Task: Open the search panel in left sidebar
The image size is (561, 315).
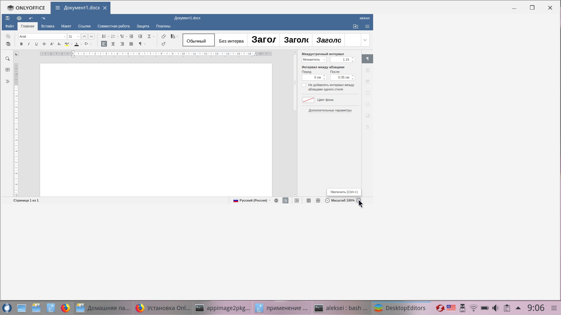Action: pyautogui.click(x=8, y=59)
